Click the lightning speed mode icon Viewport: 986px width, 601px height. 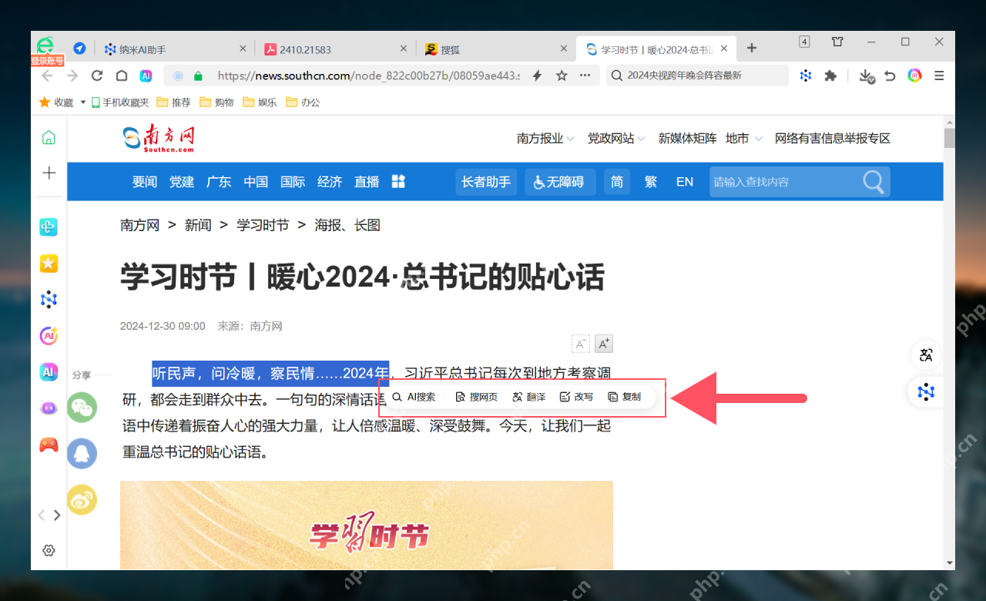(x=538, y=76)
